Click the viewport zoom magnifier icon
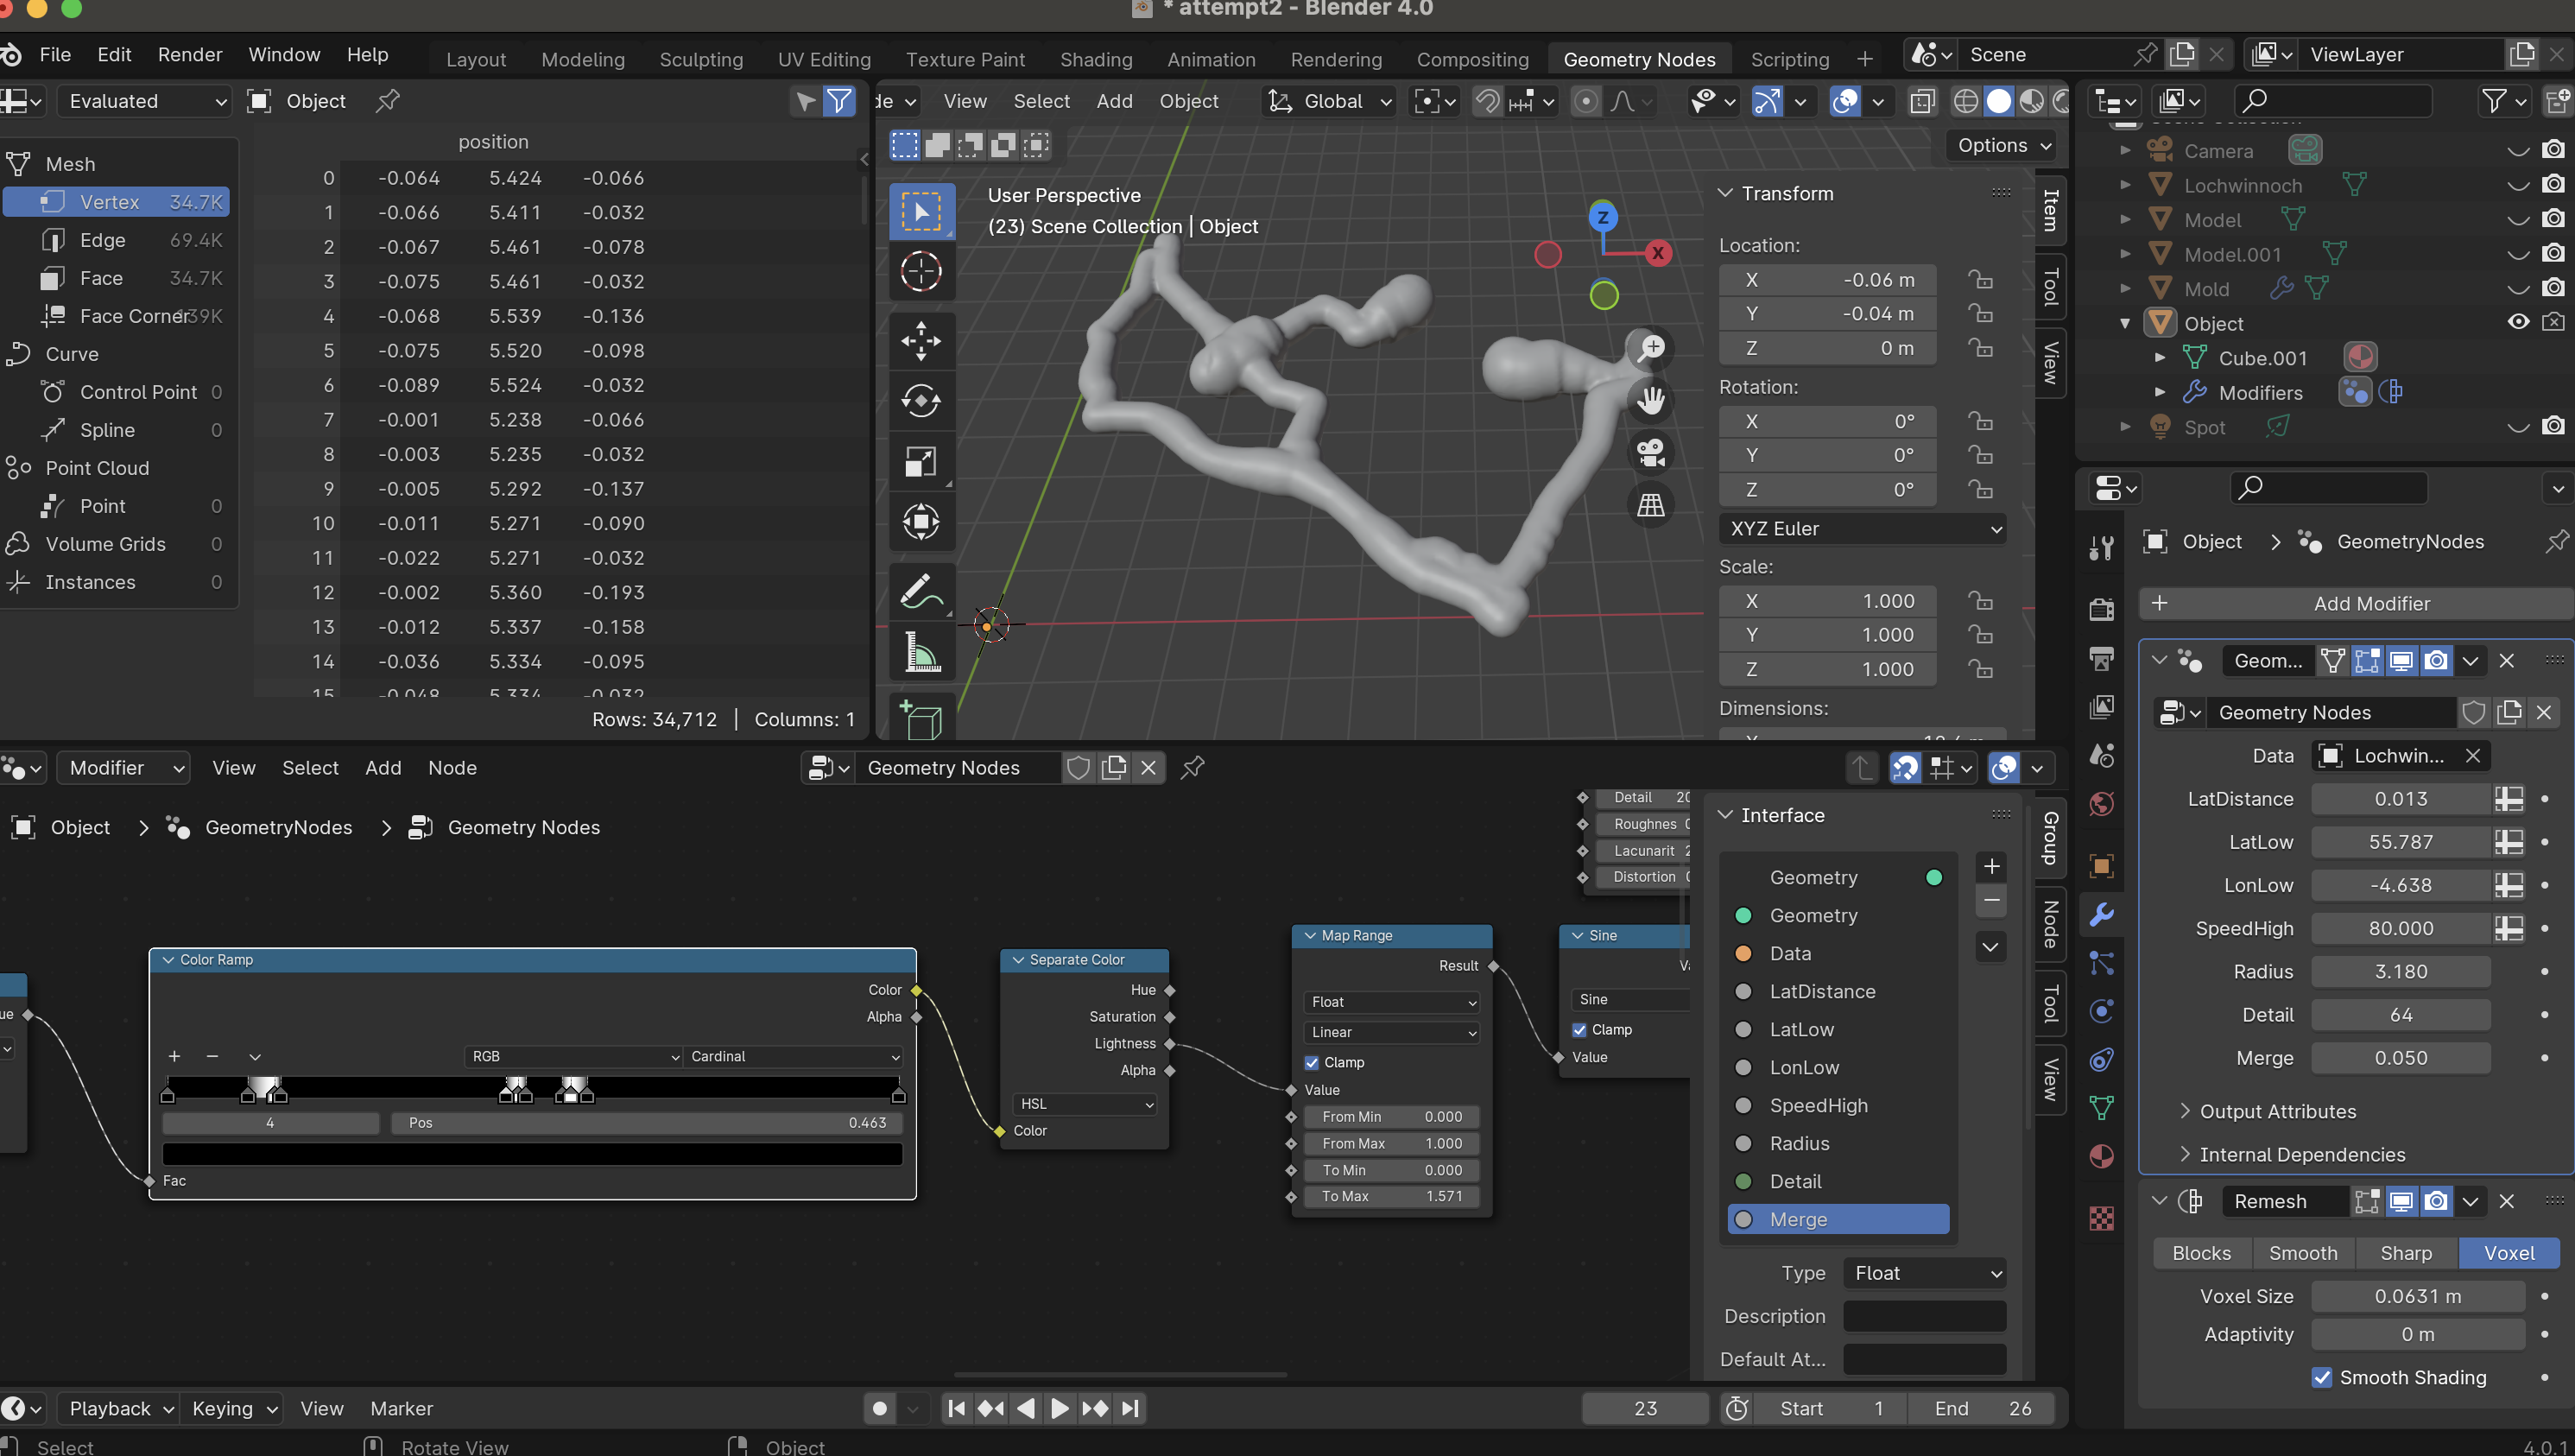This screenshot has height=1456, width=2575. [1650, 347]
